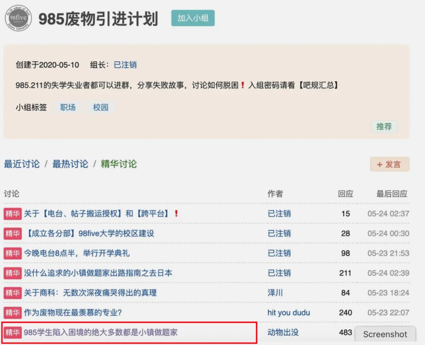The image size is (425, 345).
Task: Switch to the 最近讨论 tab
Action: (x=22, y=164)
